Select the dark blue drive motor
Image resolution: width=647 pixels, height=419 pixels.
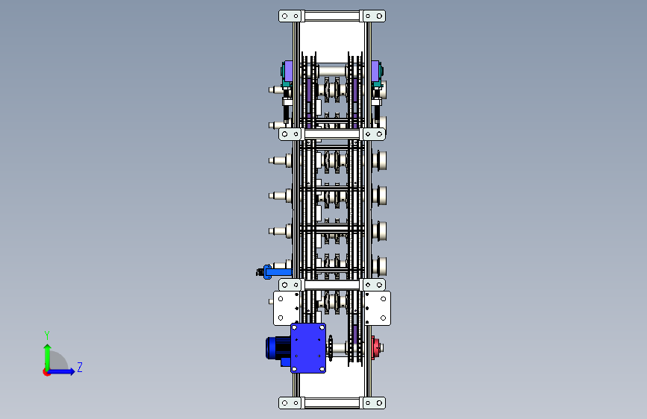278,350
